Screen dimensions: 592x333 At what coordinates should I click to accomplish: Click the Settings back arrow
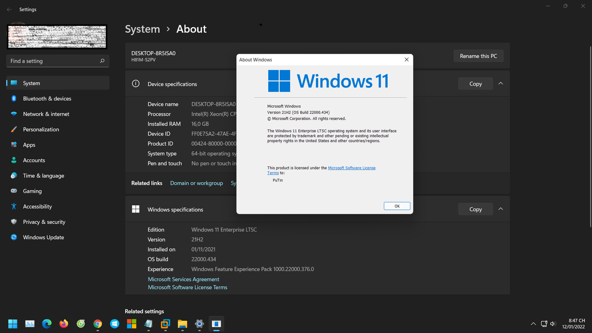[x=9, y=9]
